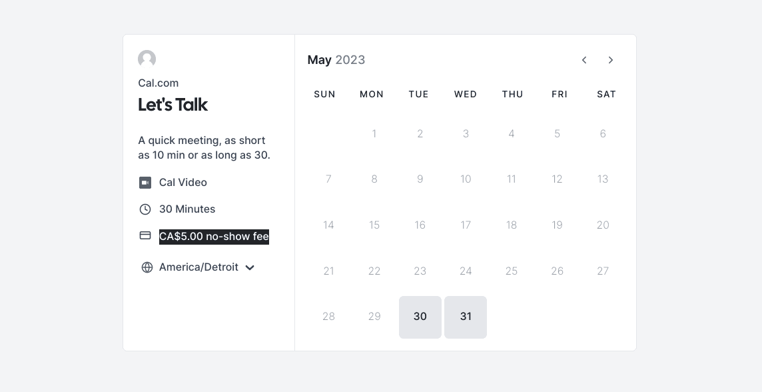Click the globe timezone icon

tap(147, 267)
